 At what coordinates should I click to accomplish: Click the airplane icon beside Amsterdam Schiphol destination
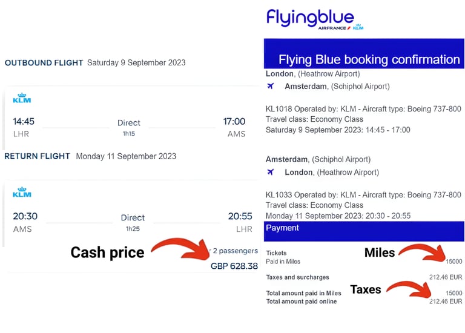tap(271, 86)
